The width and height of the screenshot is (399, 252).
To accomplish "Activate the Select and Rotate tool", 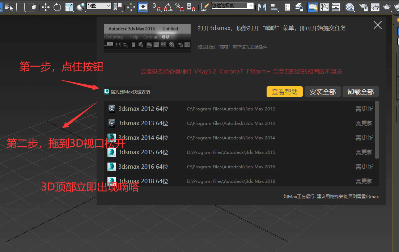I will point(57,7).
